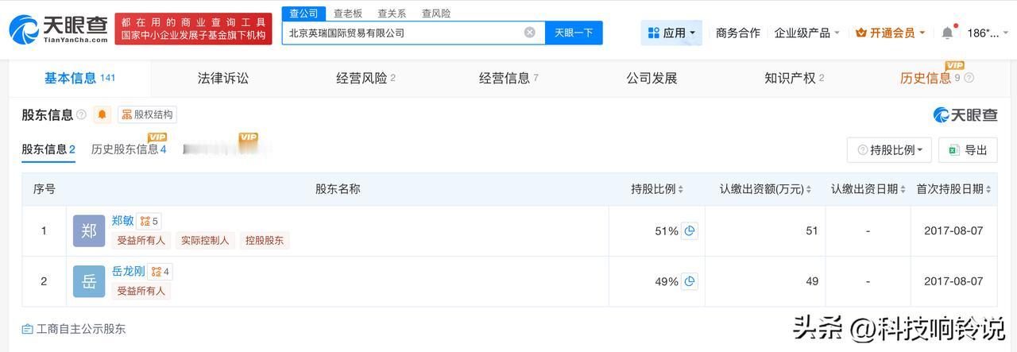Open shareholder 郑敏's profile link
The height and width of the screenshot is (352, 1017).
coord(122,222)
